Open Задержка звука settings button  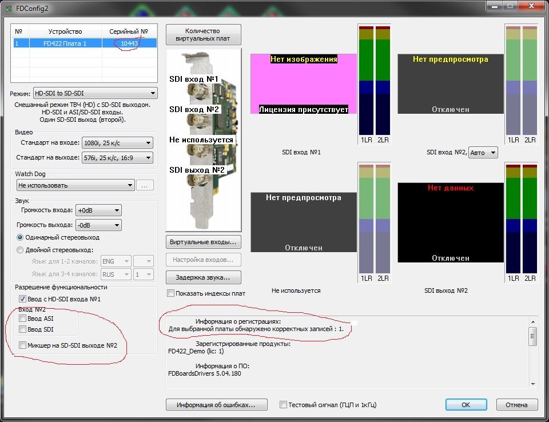204,277
